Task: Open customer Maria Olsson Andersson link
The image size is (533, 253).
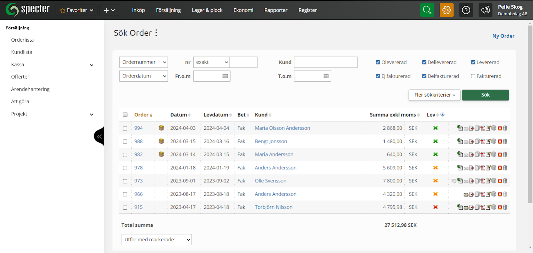Action: pos(282,128)
